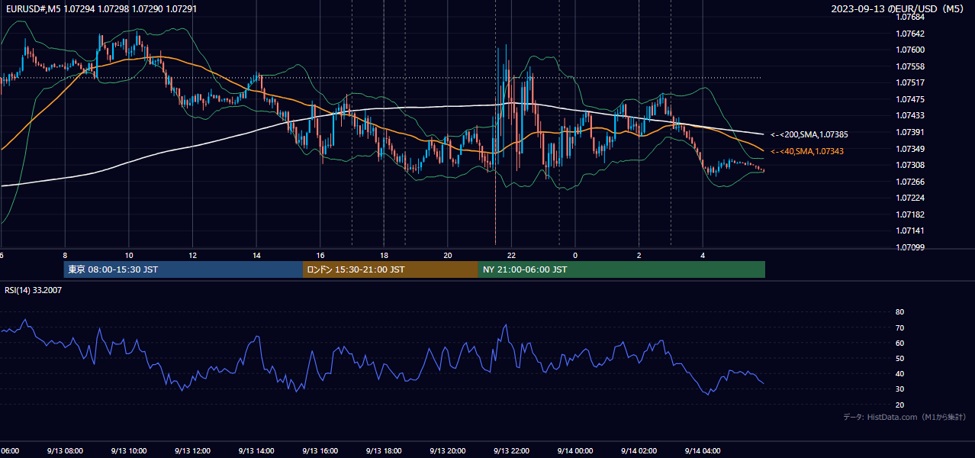The height and width of the screenshot is (458, 975).
Task: Click price axis value 1.07391
Action: pos(911,132)
